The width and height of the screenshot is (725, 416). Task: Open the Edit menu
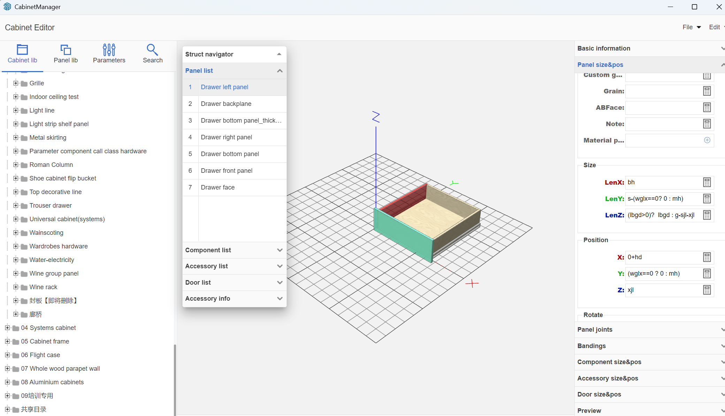coord(714,27)
